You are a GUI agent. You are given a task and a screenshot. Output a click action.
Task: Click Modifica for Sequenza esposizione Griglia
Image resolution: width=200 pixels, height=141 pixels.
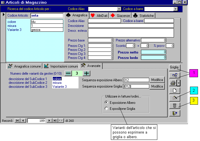tap(157, 86)
